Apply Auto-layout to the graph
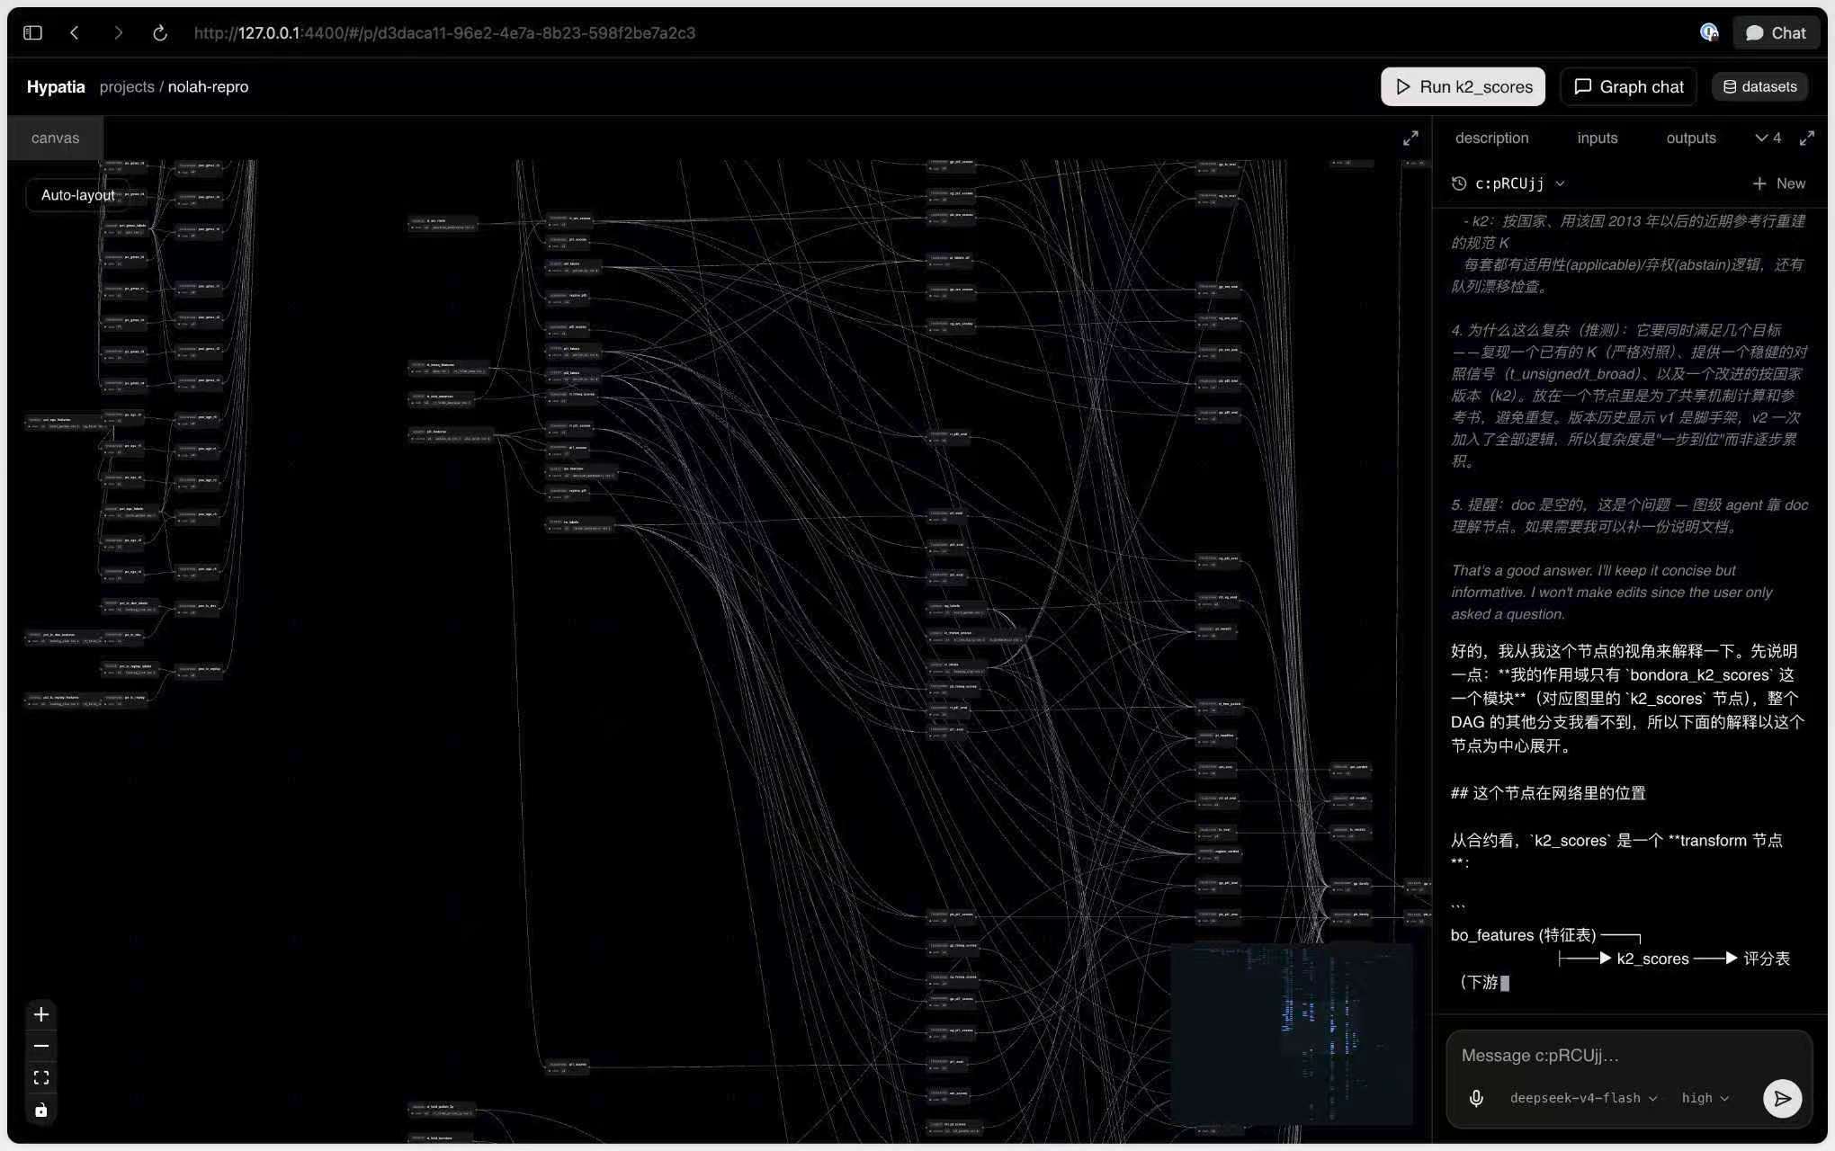 (77, 195)
